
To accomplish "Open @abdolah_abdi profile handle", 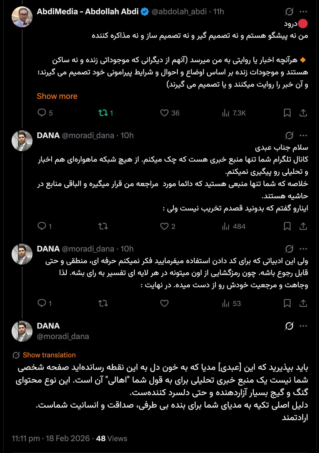I will (x=179, y=12).
